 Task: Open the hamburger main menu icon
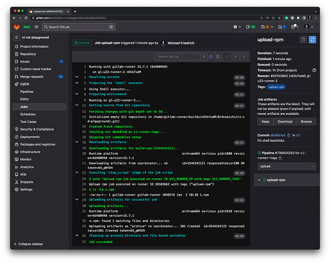point(36,27)
